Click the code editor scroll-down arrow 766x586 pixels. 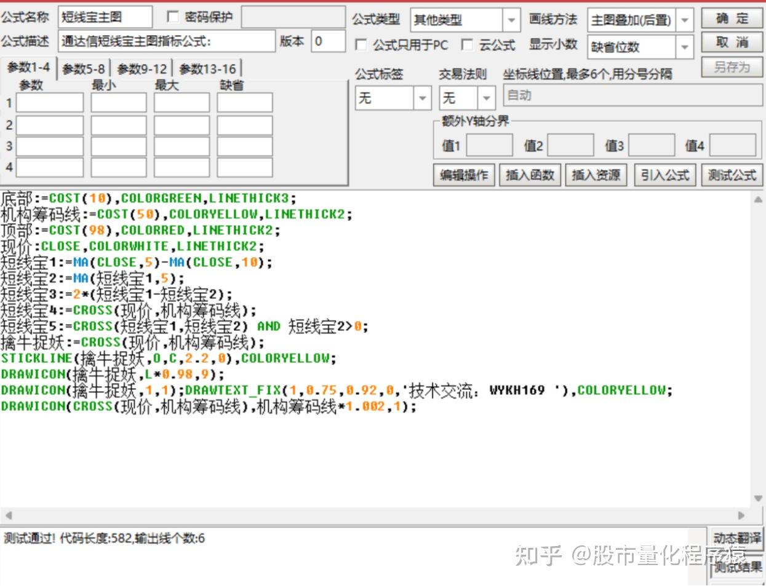[757, 499]
